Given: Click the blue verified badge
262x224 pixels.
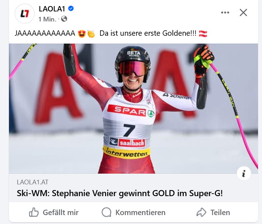Looking at the screenshot, I should coord(71,8).
